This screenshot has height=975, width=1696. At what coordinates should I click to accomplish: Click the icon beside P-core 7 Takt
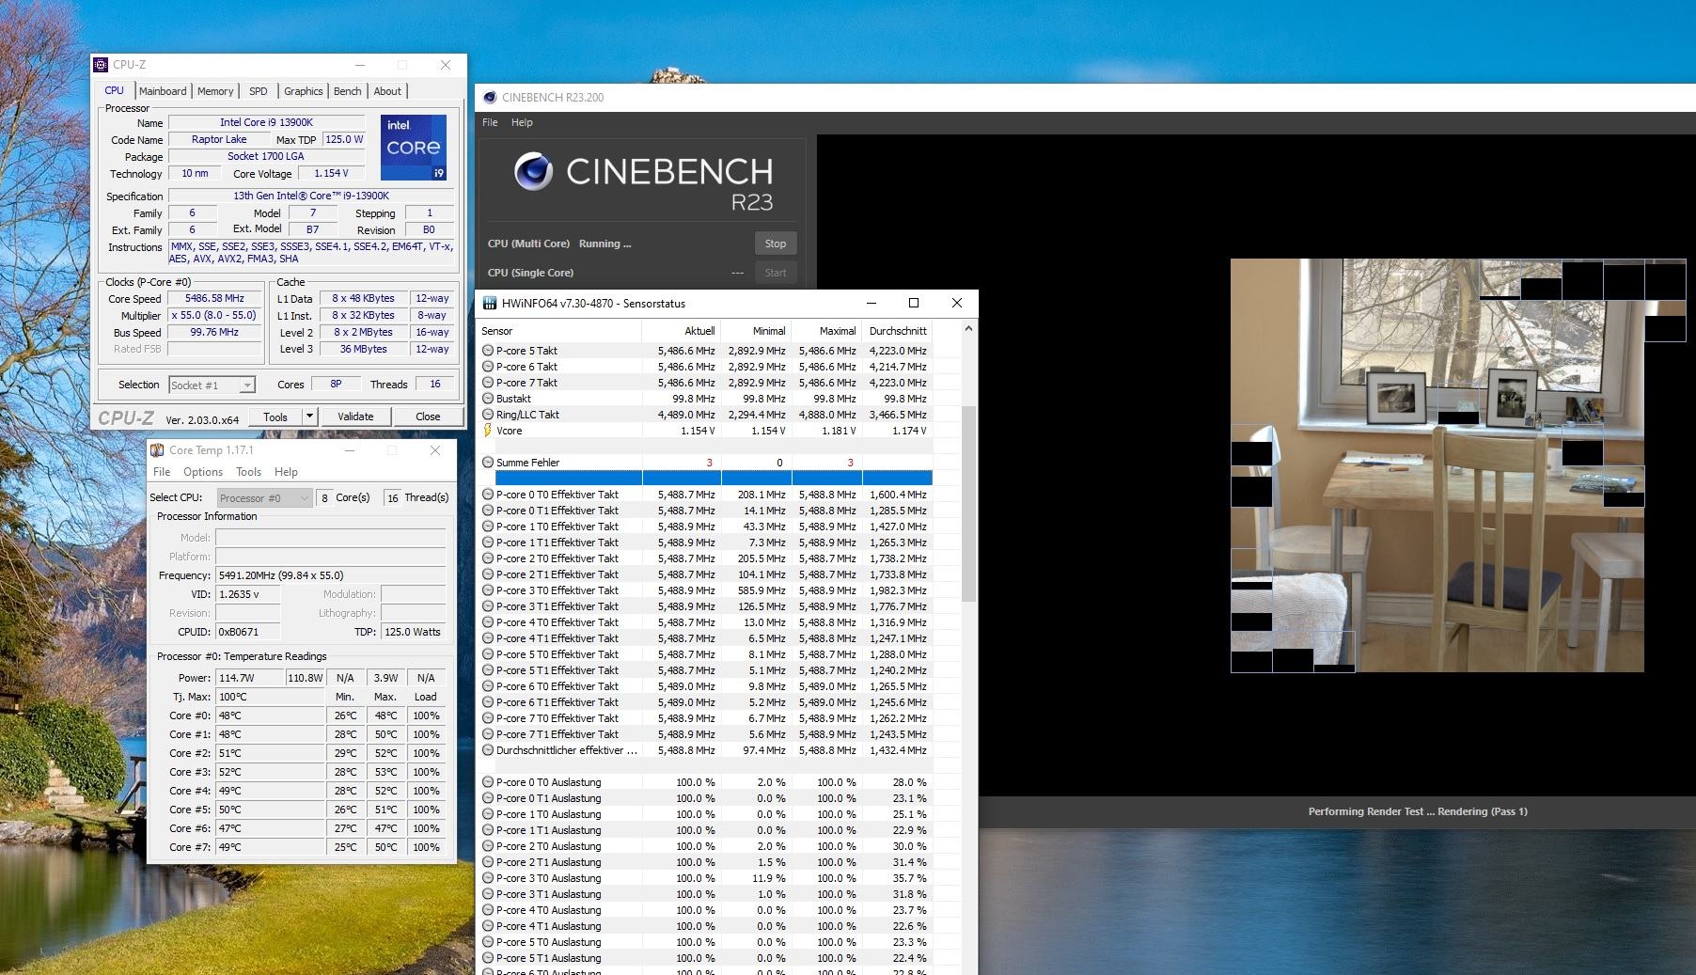click(488, 383)
